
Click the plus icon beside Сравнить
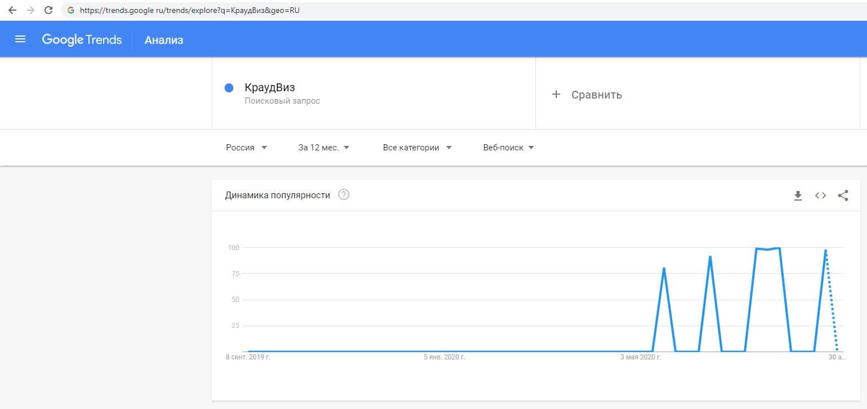pyautogui.click(x=556, y=94)
